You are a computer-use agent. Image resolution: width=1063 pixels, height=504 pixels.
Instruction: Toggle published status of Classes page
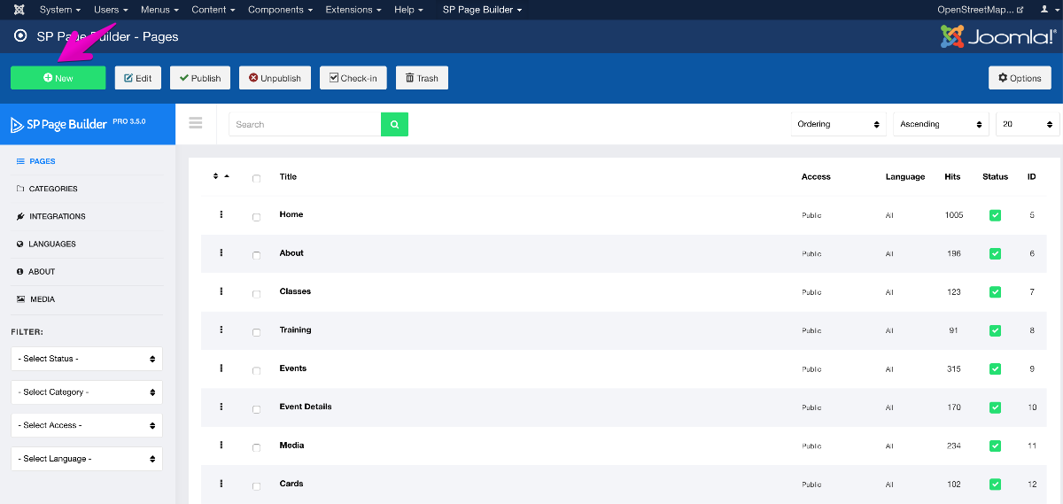[x=995, y=291]
